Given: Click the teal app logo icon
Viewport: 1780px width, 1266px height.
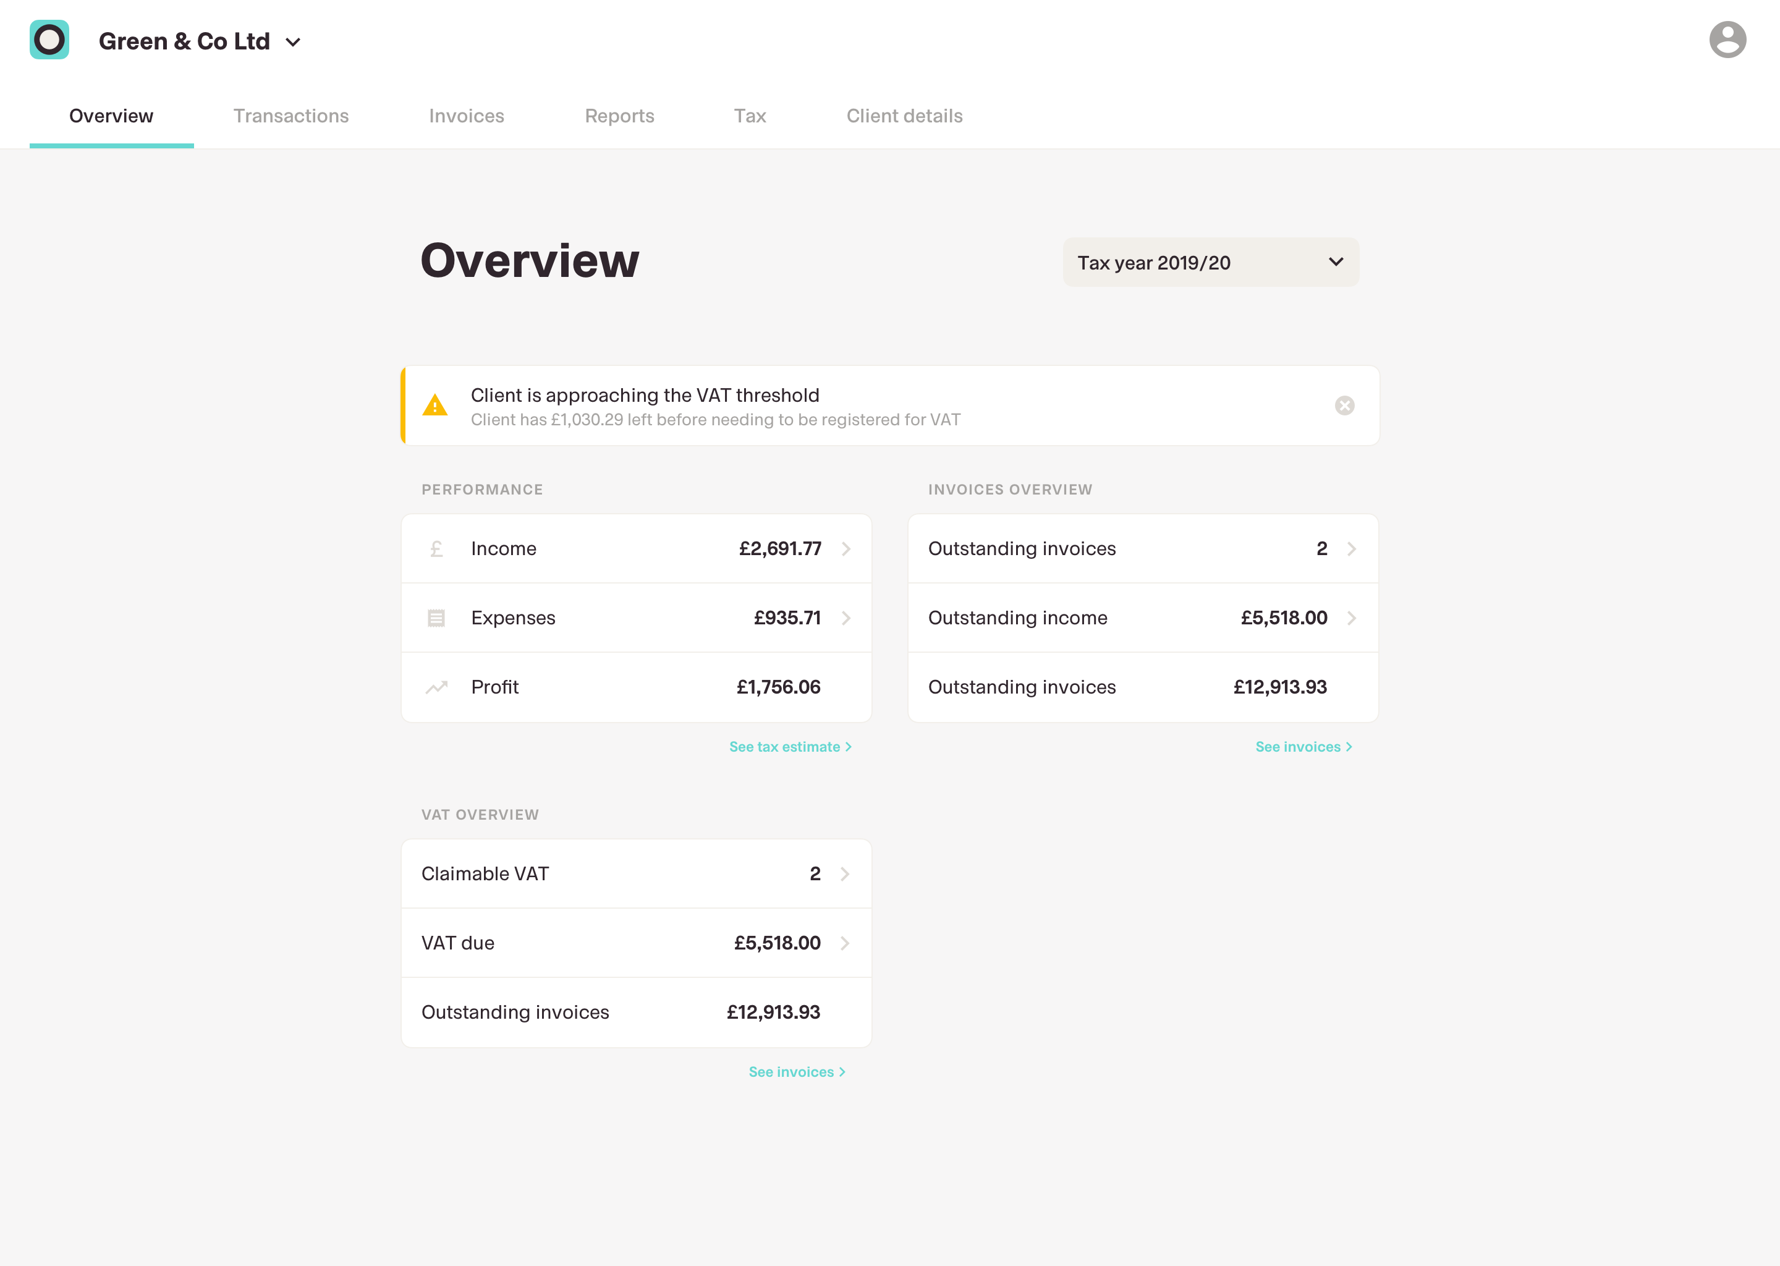Looking at the screenshot, I should pyautogui.click(x=49, y=40).
